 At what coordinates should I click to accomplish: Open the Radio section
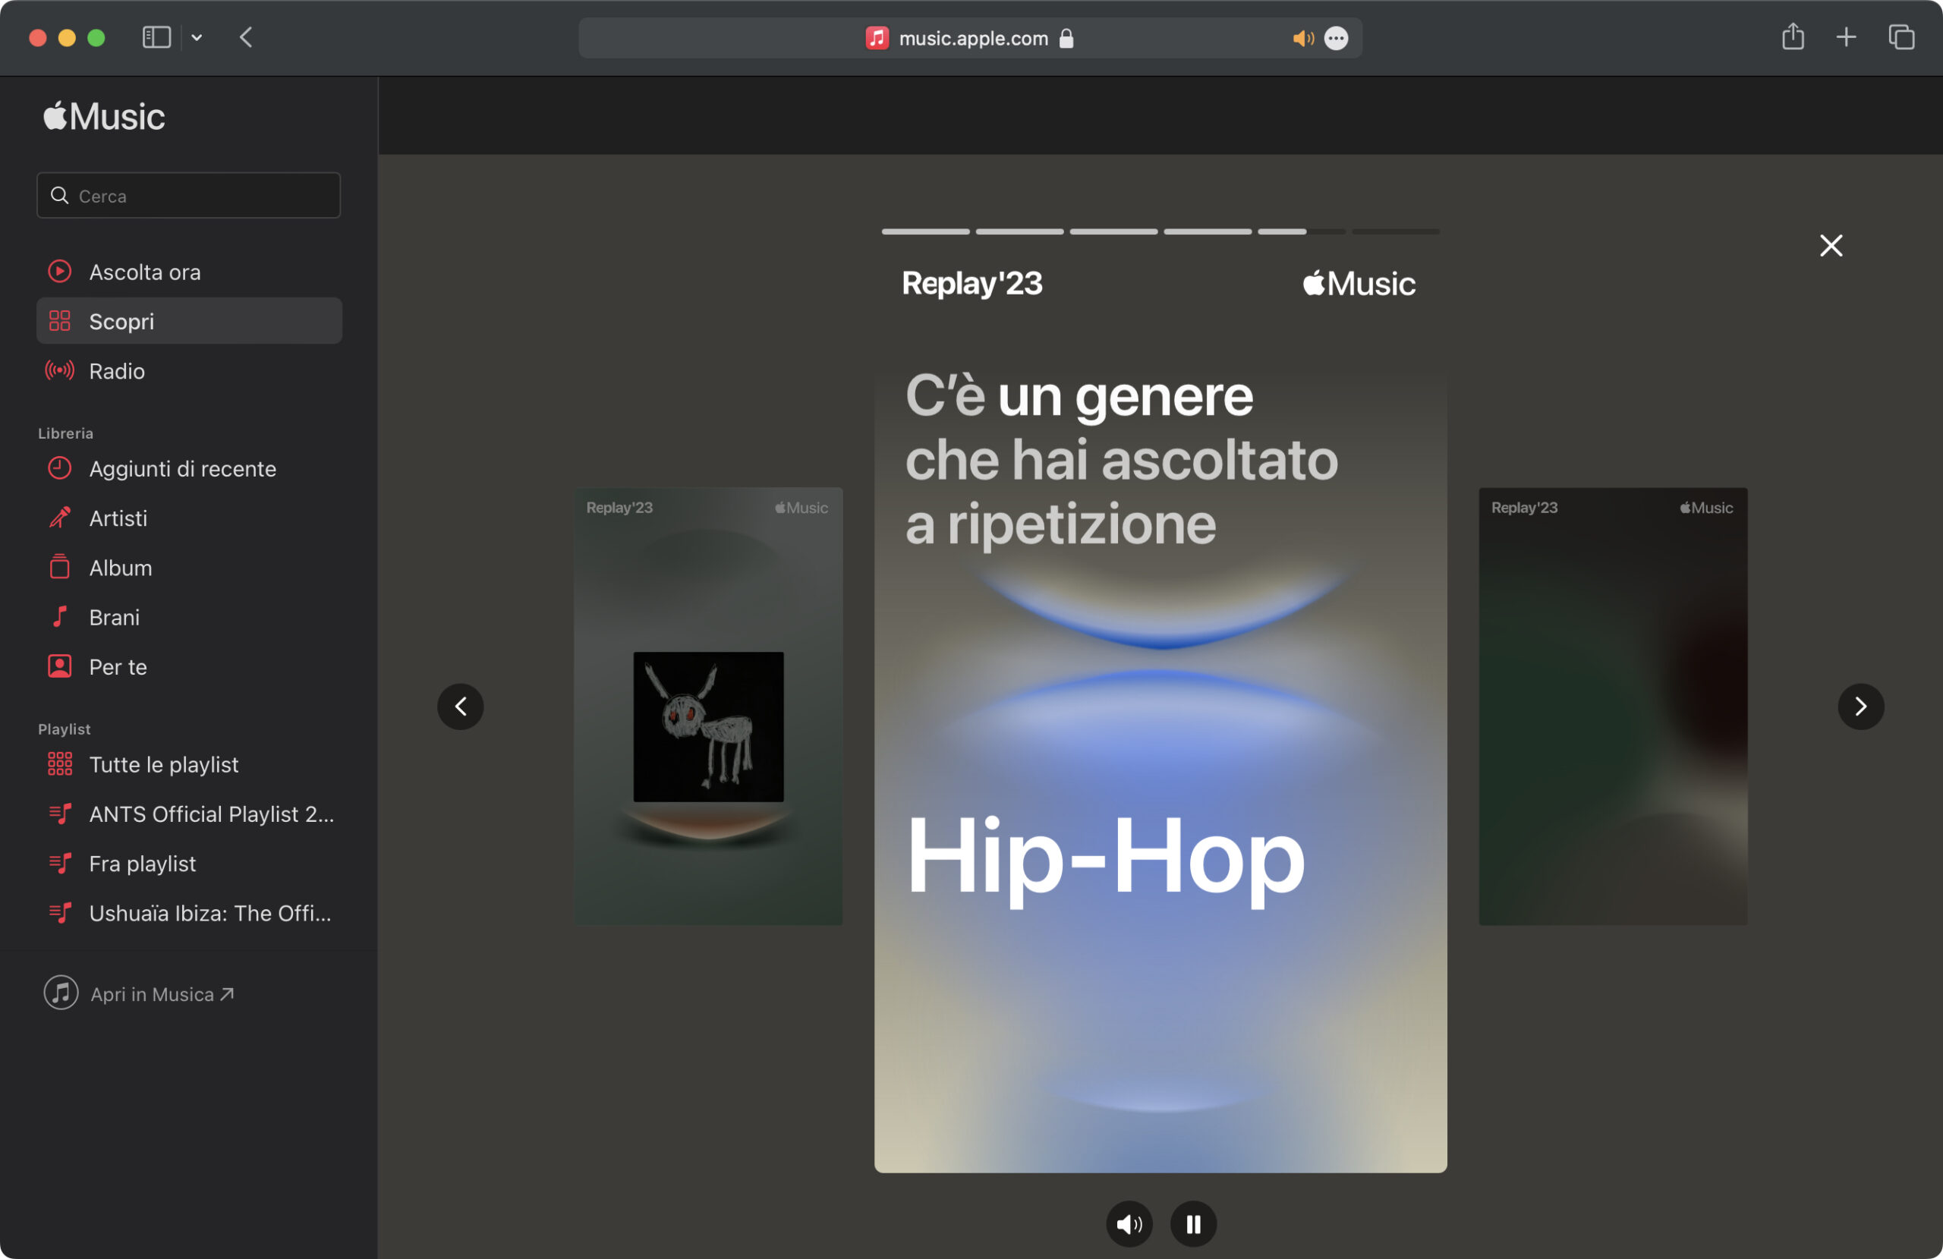[188, 370]
